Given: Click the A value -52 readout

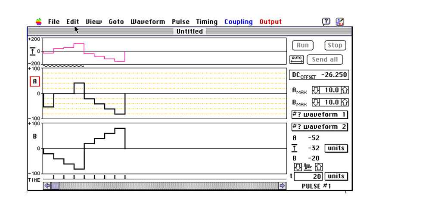Looking at the screenshot, I should point(314,138).
